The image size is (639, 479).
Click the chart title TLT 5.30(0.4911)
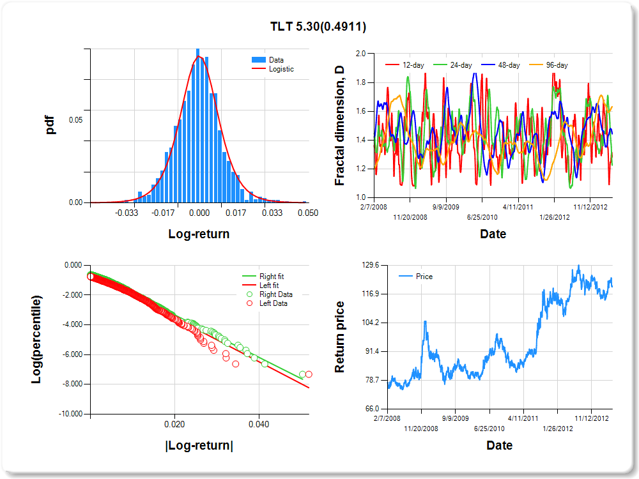318,26
